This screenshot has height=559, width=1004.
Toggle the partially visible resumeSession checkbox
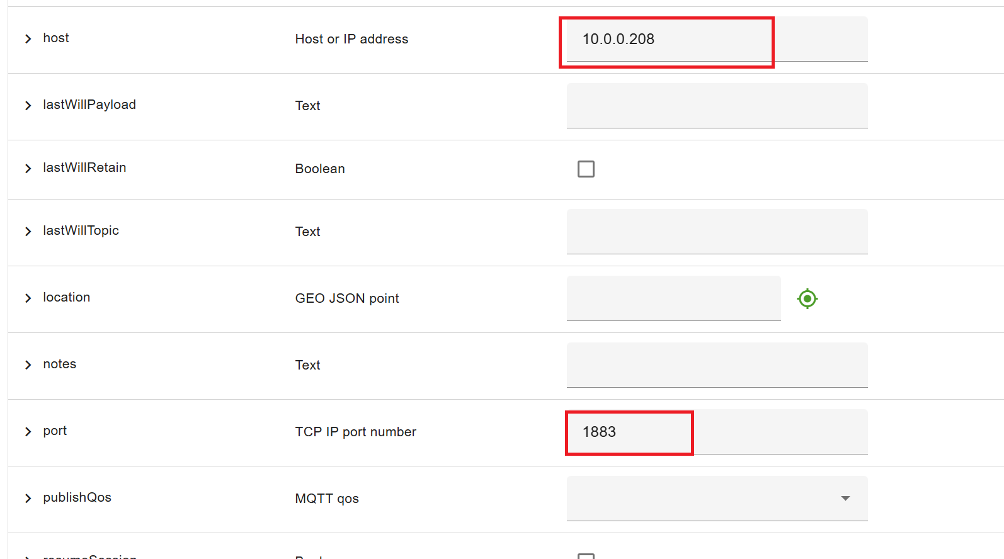[x=586, y=556]
